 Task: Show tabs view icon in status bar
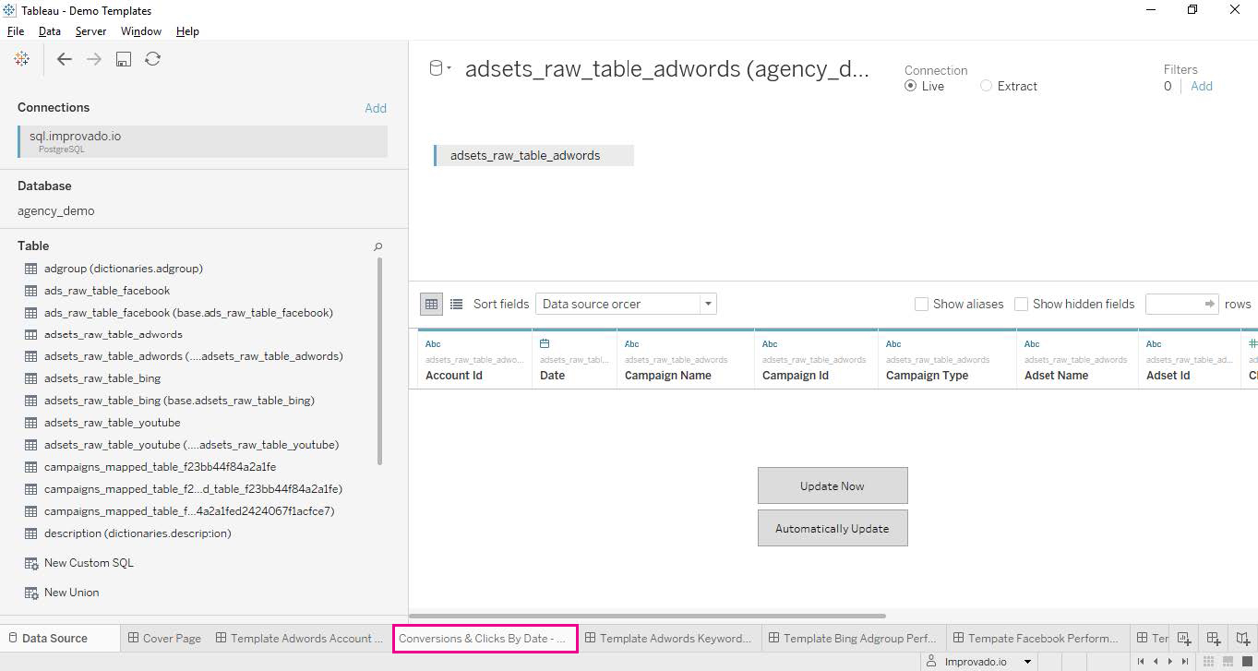click(x=1246, y=662)
